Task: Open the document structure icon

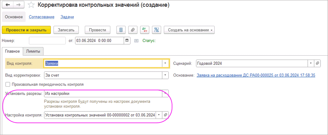Action: click(x=156, y=30)
